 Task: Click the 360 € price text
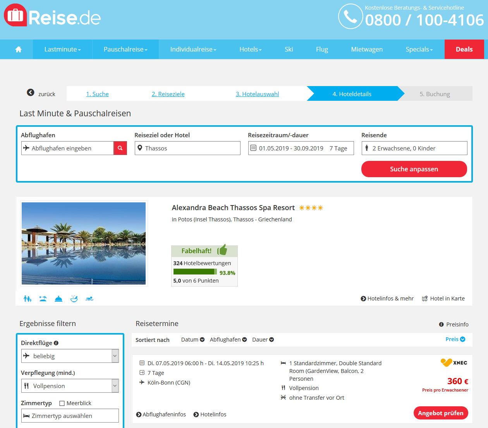[x=458, y=381]
